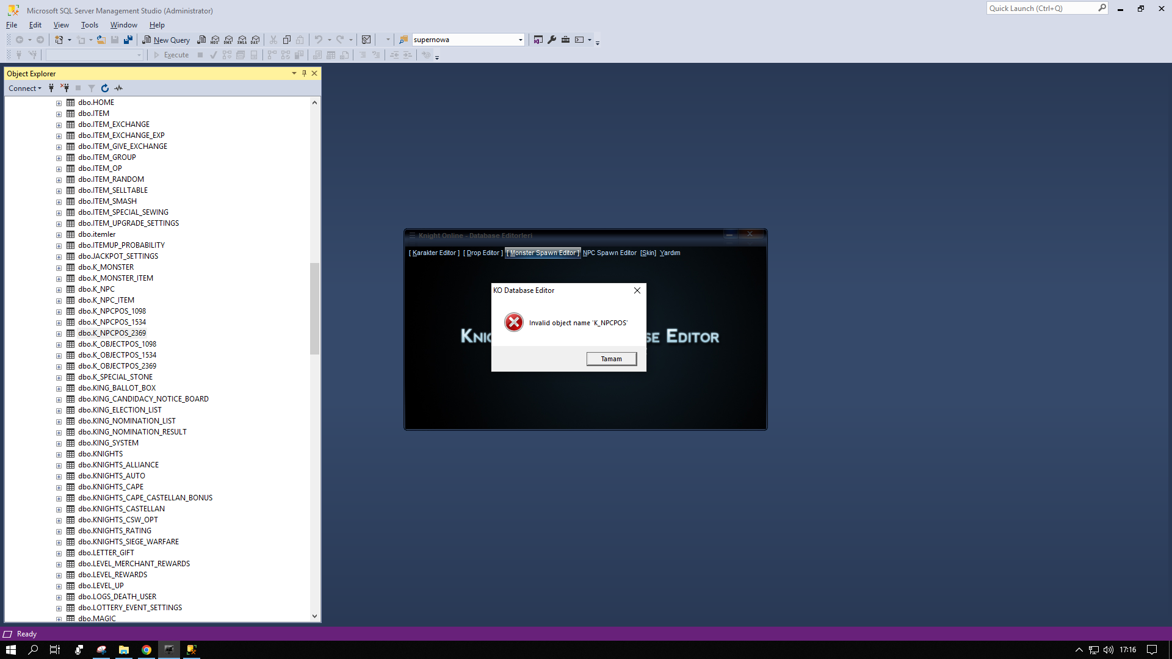Refresh the Object Explorer tree

[x=105, y=88]
